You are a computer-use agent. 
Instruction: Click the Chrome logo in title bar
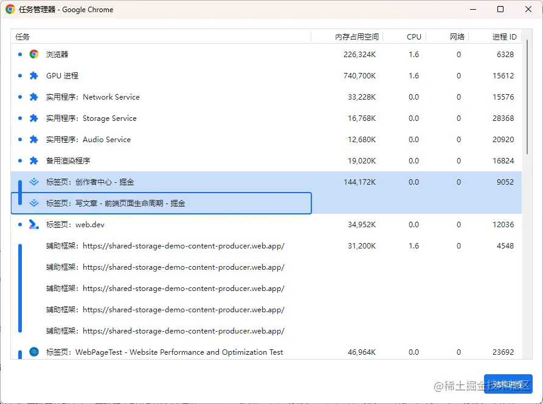click(10, 9)
